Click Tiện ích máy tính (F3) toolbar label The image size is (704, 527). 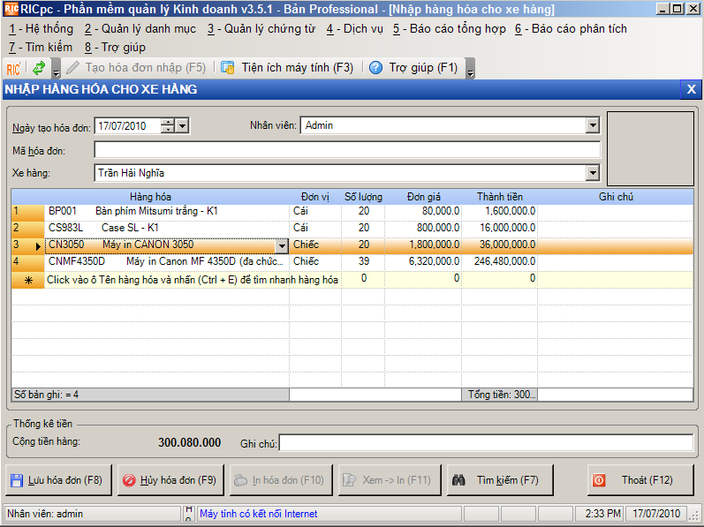click(x=298, y=68)
